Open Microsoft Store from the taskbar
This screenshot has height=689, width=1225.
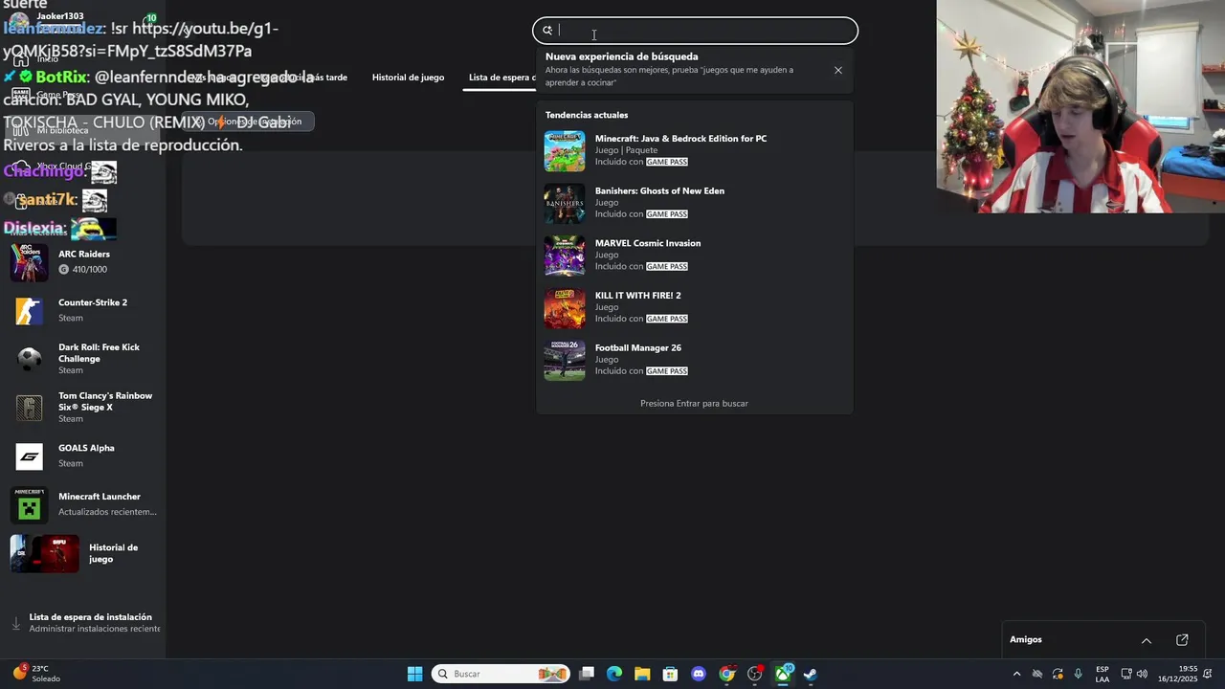pyautogui.click(x=670, y=674)
